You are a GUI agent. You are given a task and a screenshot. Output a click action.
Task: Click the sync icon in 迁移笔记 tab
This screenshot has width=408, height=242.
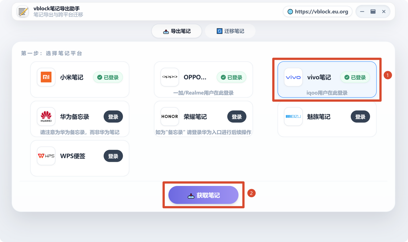click(x=220, y=31)
